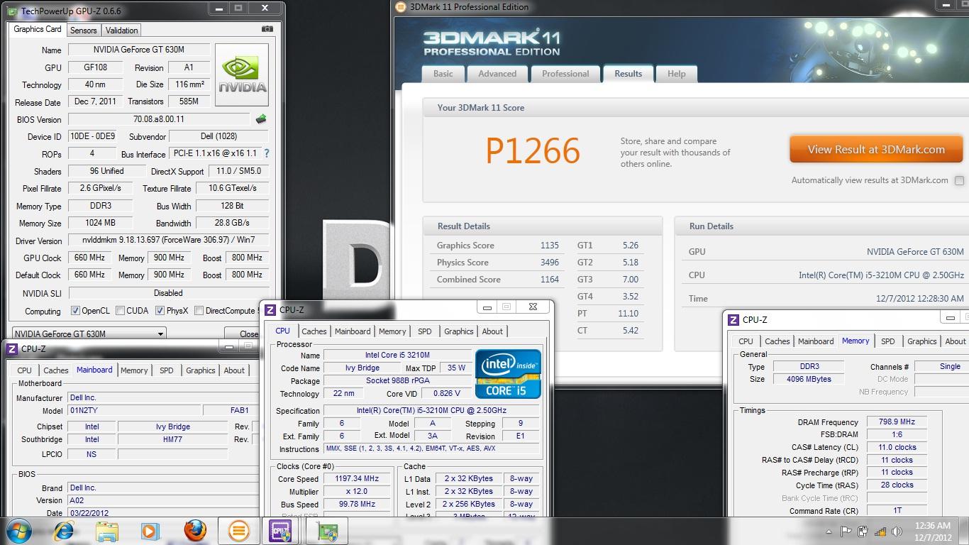Click the GPU-Z graphics card taskbar button

pos(327,531)
